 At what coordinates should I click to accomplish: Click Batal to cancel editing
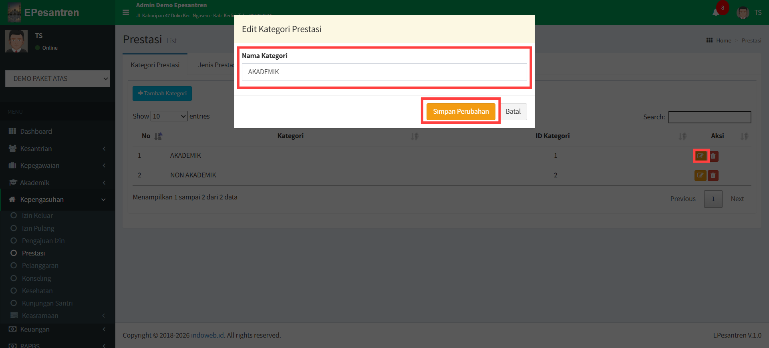(513, 111)
